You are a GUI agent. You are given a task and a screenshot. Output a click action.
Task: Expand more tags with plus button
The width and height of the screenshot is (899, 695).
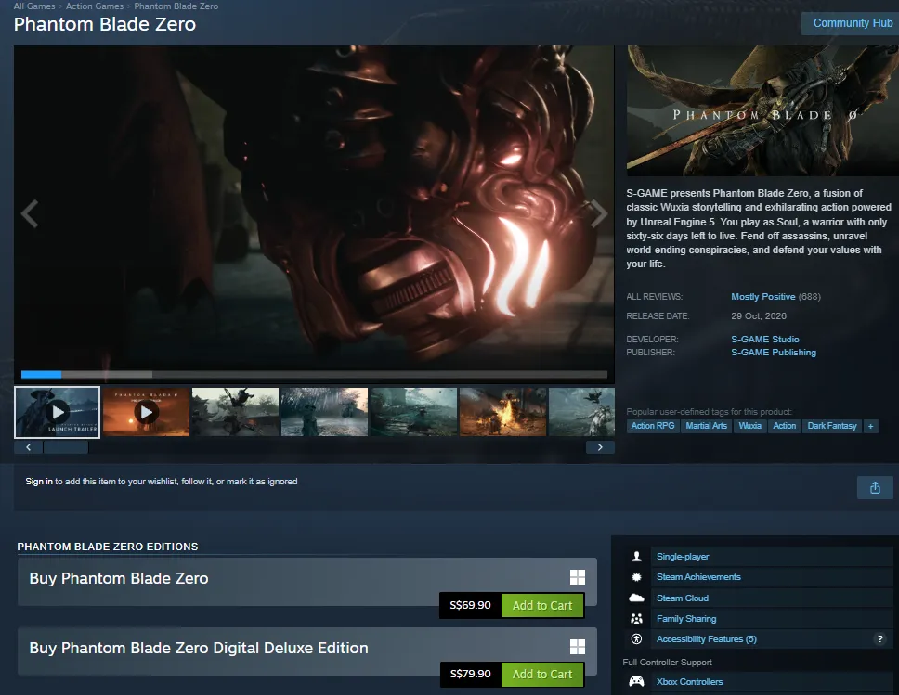[x=870, y=426]
